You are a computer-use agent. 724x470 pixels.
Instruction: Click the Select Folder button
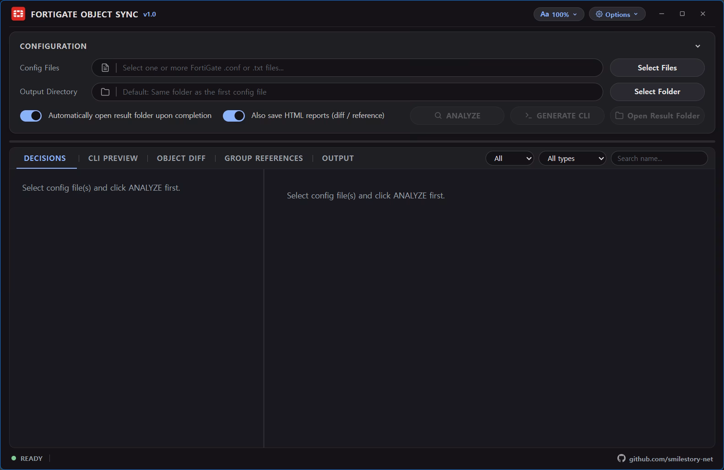657,91
